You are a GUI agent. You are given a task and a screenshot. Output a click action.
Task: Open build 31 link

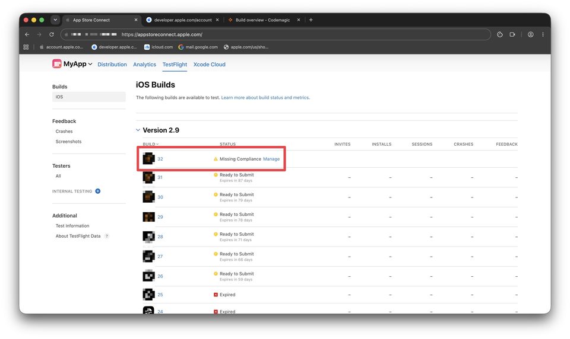(x=160, y=177)
